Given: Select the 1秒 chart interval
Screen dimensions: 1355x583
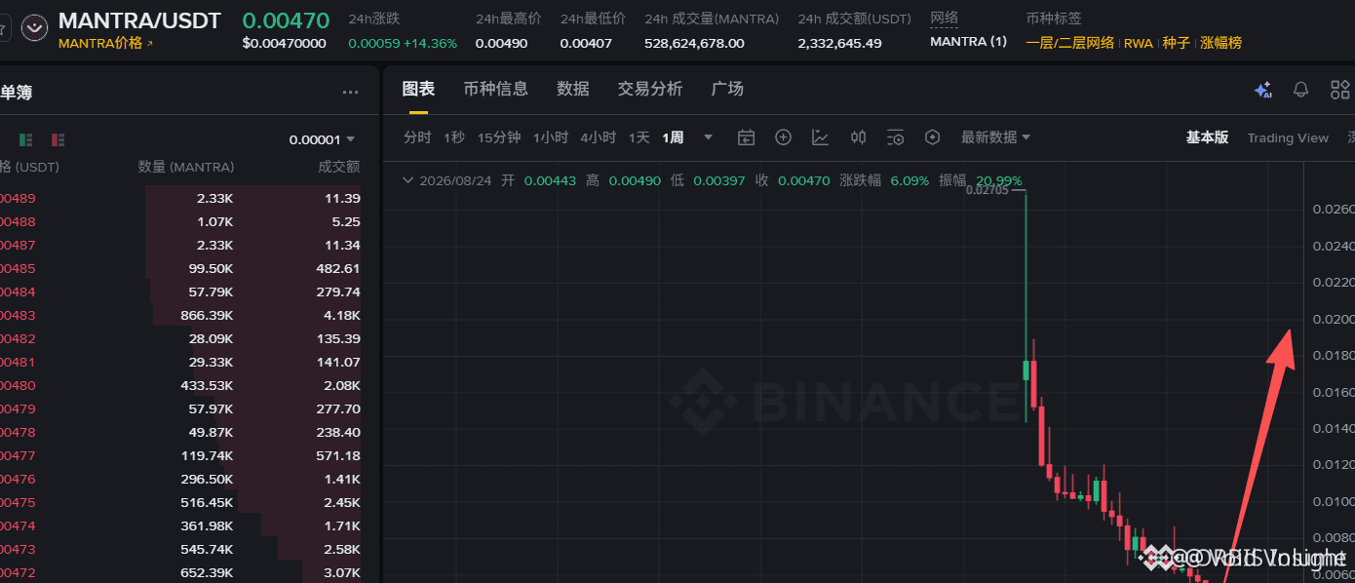Looking at the screenshot, I should (454, 137).
